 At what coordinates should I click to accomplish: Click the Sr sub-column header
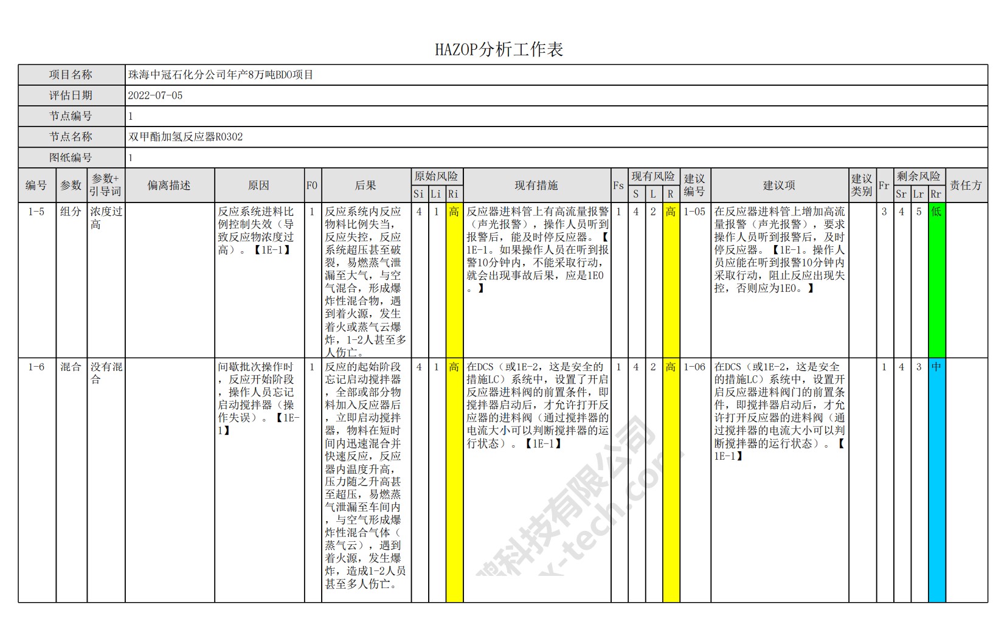pos(901,195)
